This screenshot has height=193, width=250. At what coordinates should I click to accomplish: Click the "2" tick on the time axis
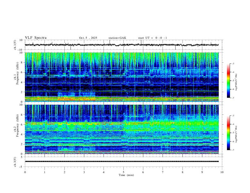pos(64,172)
